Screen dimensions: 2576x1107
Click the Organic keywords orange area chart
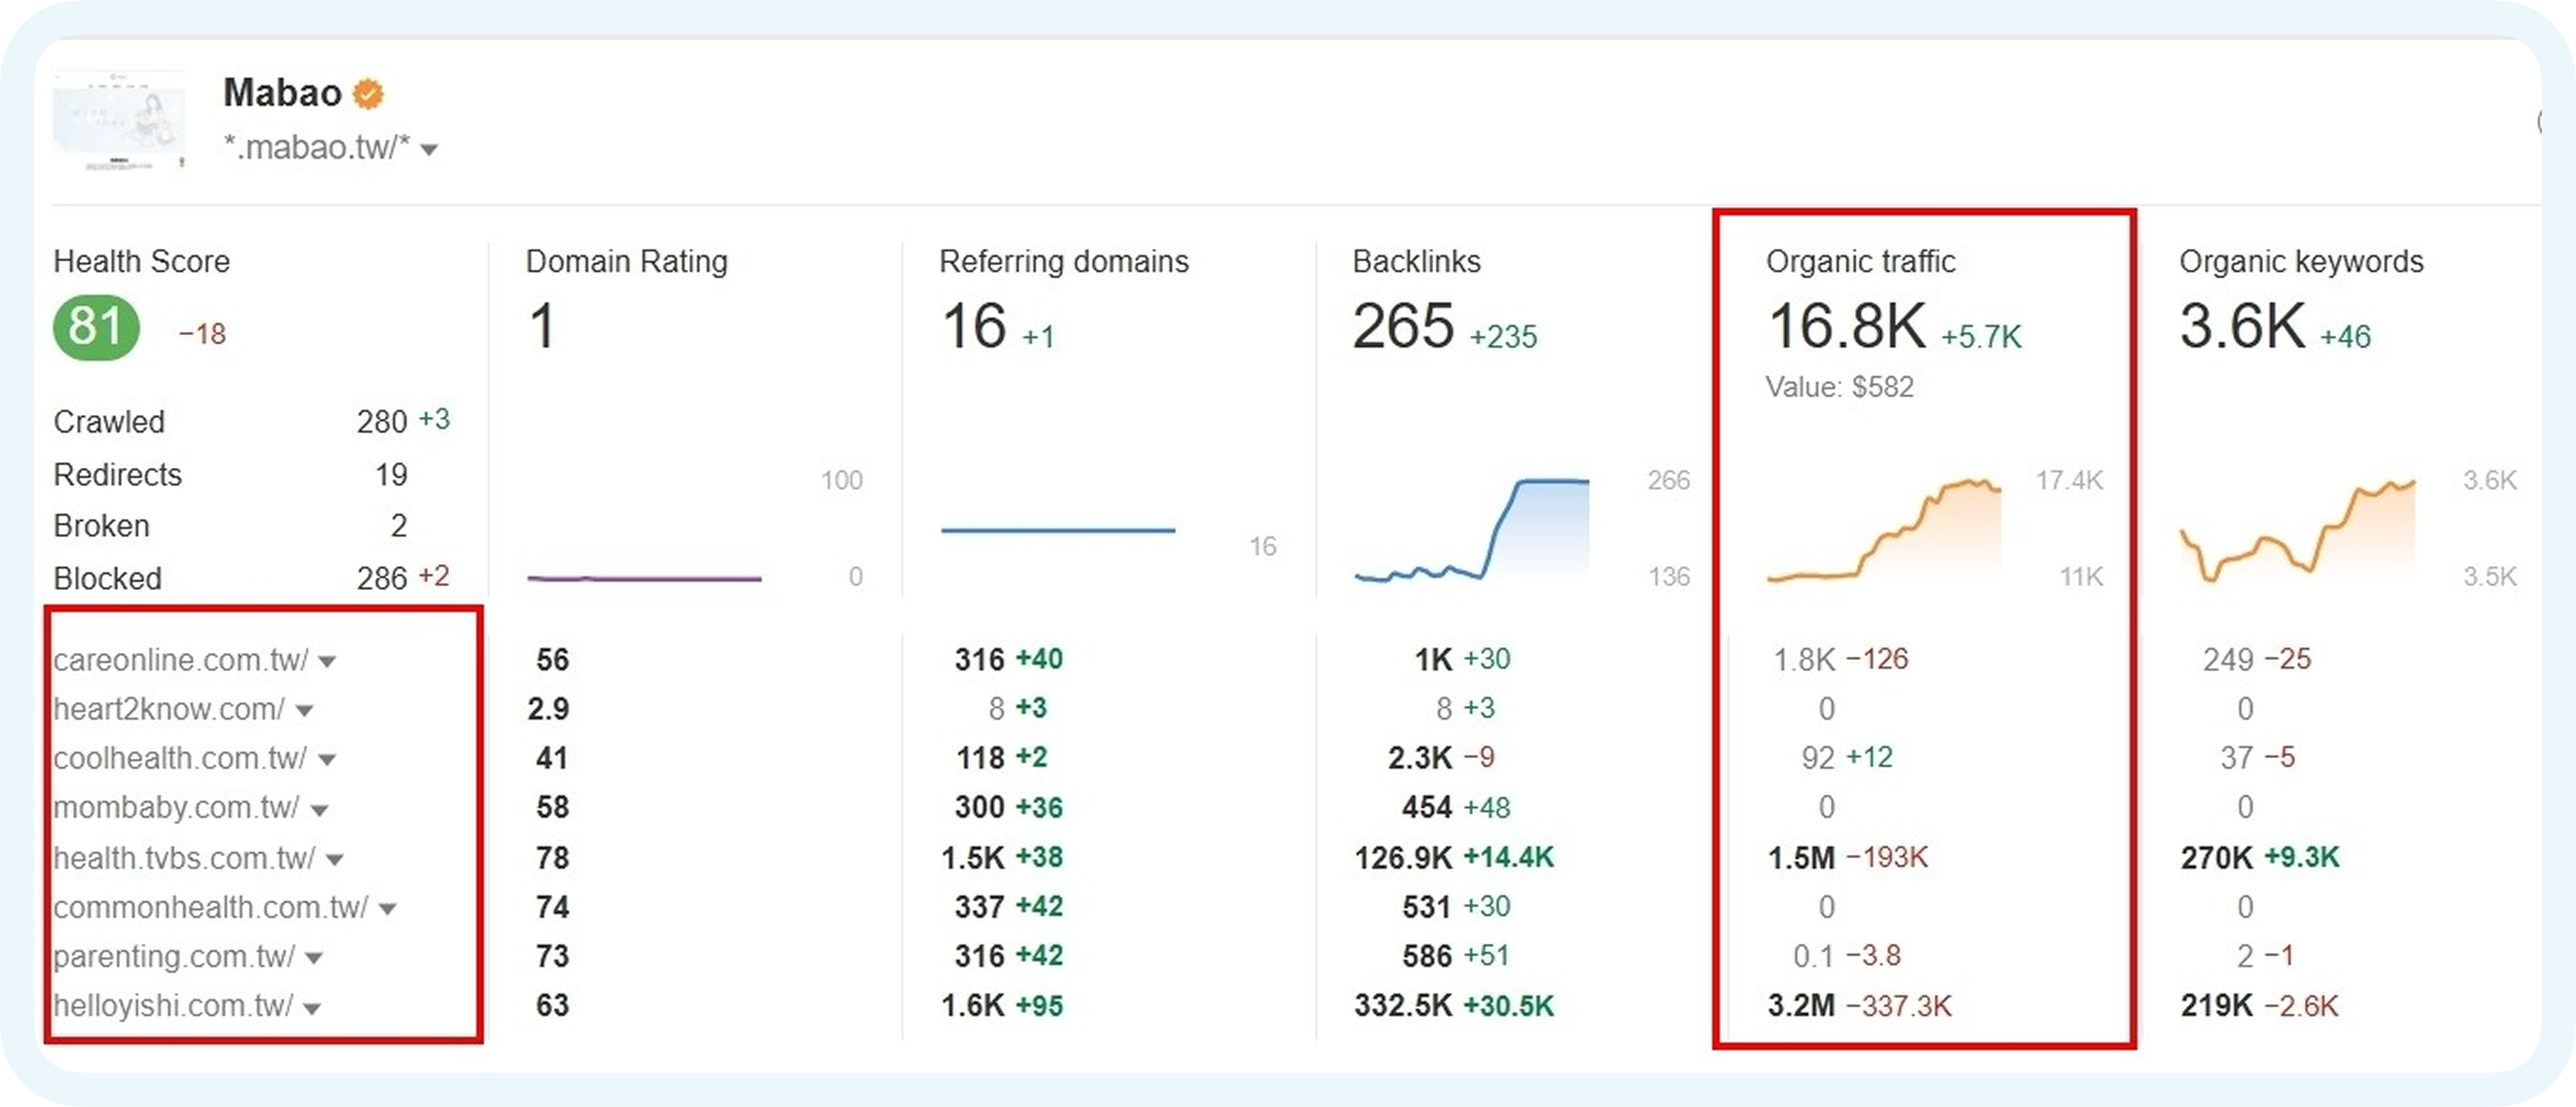2297,530
